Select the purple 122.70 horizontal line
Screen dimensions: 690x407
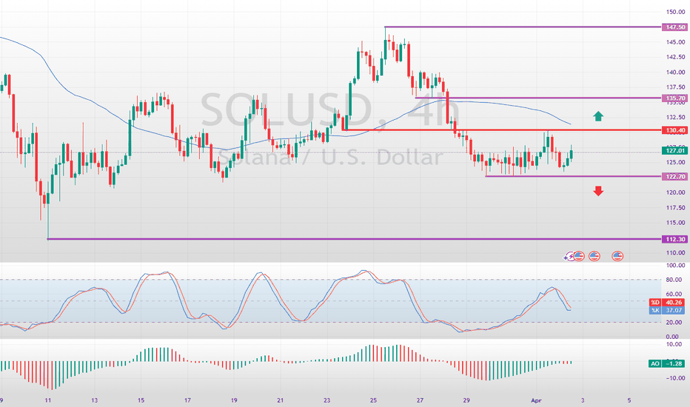click(x=573, y=176)
